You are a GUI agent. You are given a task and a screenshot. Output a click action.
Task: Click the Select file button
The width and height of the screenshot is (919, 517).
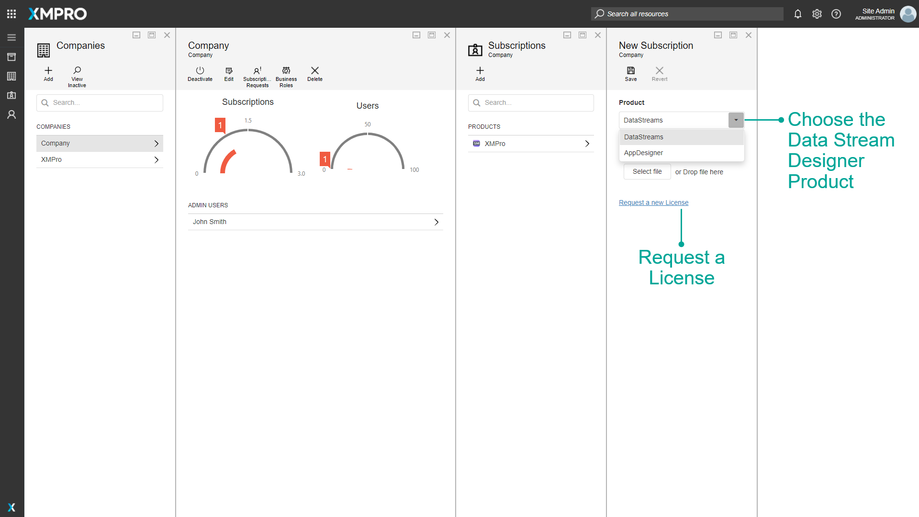(647, 172)
